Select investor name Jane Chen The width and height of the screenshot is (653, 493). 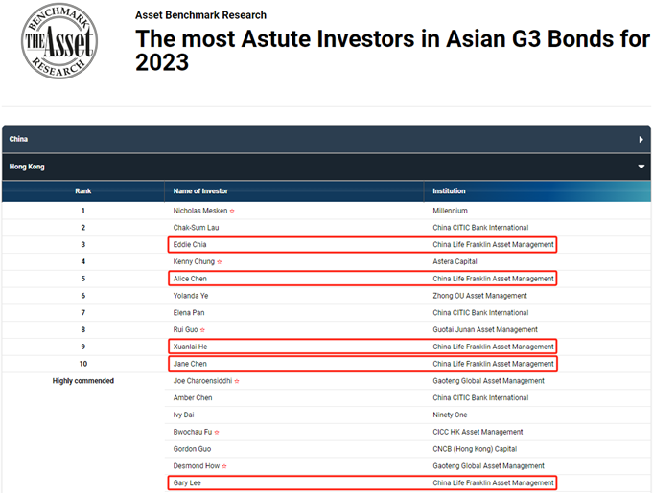coord(190,364)
